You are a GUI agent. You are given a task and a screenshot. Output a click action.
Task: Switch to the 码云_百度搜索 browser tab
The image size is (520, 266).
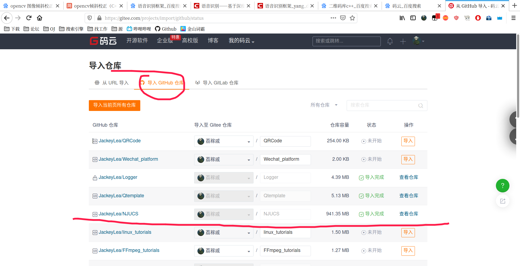click(413, 6)
